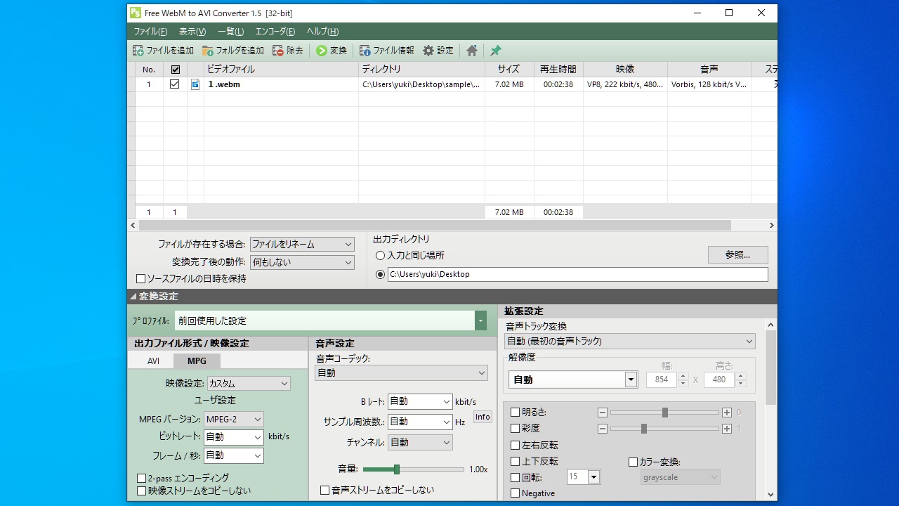Image resolution: width=899 pixels, height=506 pixels.
Task: Open the 音声トラック変換 dropdown
Action: (x=630, y=342)
